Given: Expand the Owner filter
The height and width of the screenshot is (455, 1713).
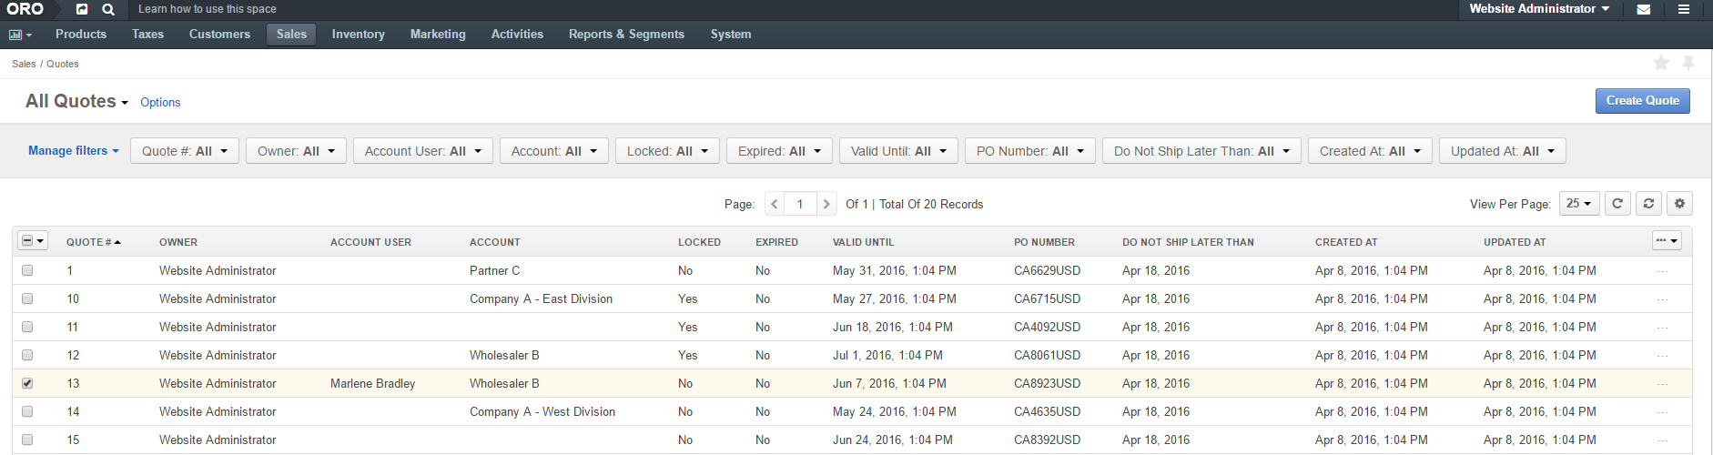Looking at the screenshot, I should coord(296,151).
